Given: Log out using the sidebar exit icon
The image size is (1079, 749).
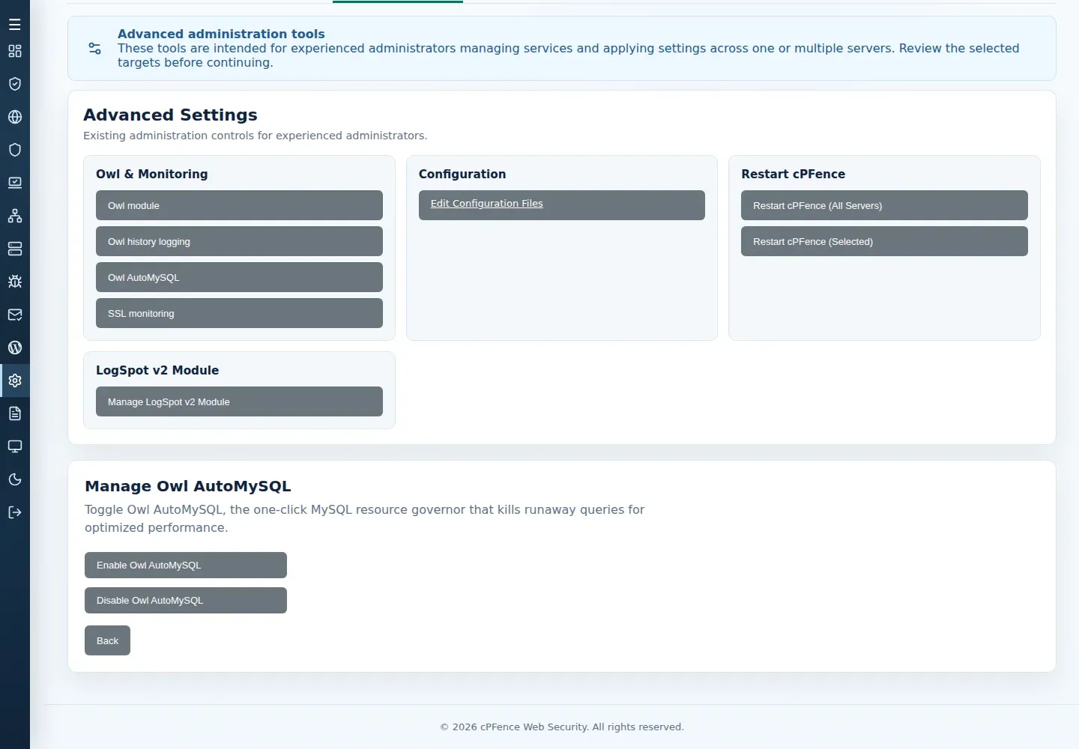Looking at the screenshot, I should point(15,512).
